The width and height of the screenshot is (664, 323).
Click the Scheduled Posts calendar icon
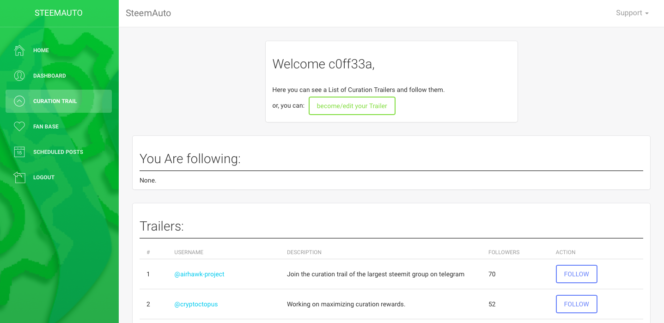coord(19,152)
